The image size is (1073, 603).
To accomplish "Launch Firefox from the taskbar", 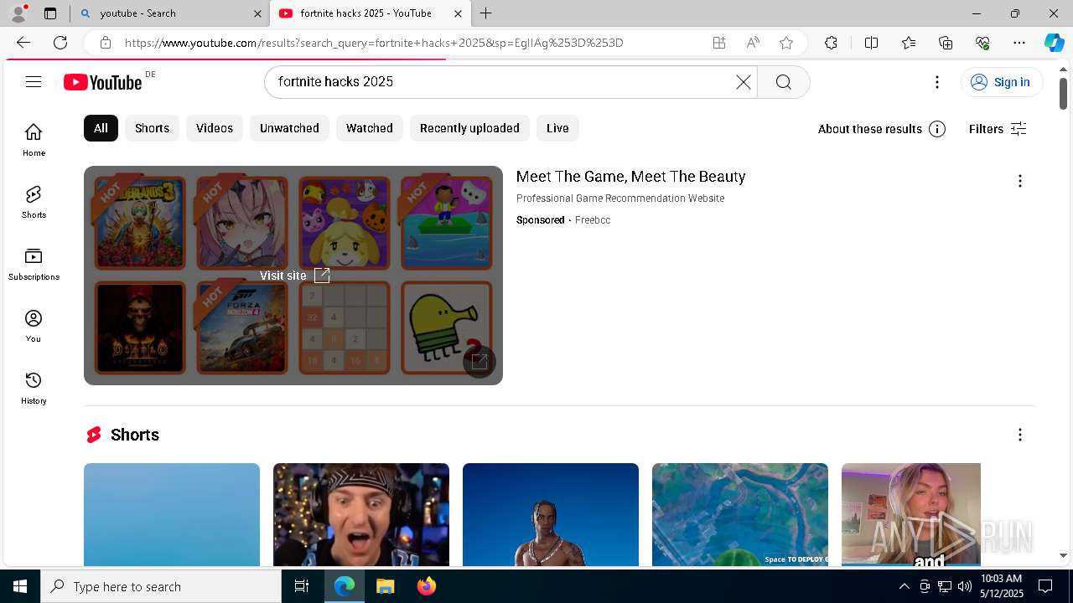I will pos(426,586).
